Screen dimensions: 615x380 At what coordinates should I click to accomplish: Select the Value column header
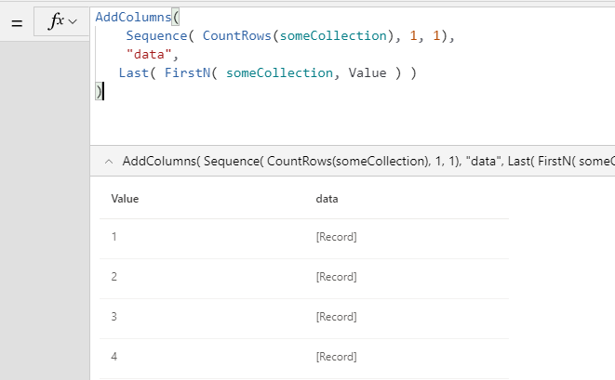click(x=125, y=198)
